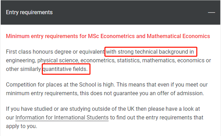Click the phrase 'other similarly'
221x136 pixels.
pos(23,69)
